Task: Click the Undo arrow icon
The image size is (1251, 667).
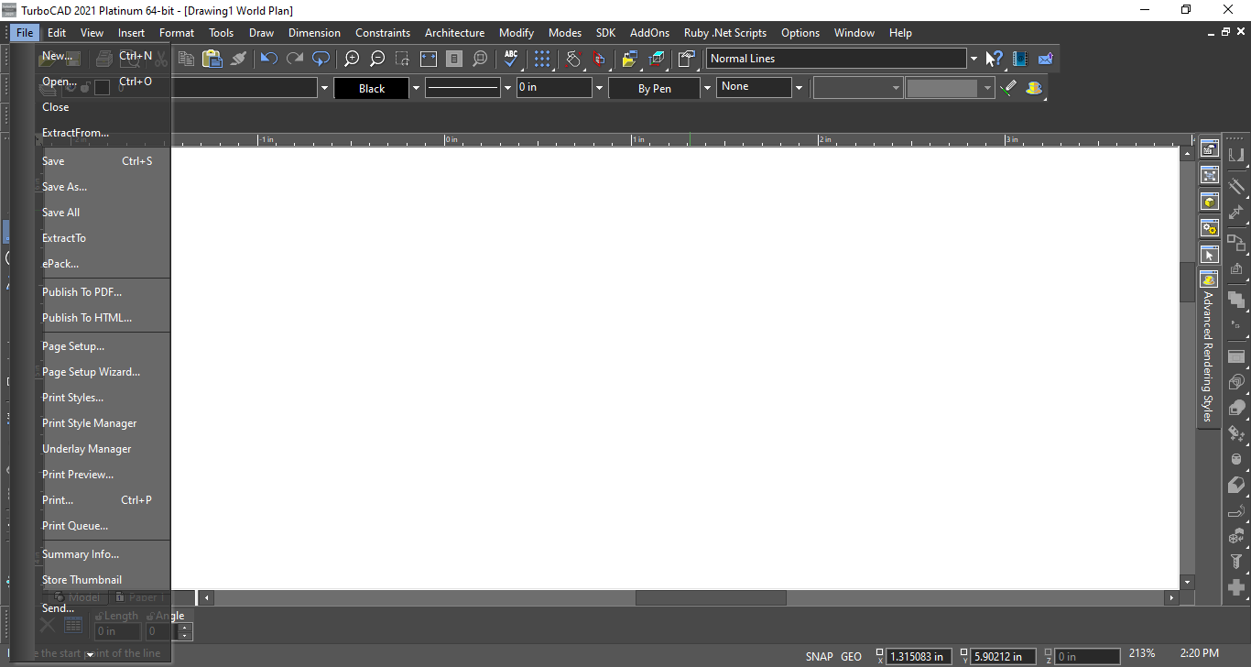Action: click(269, 59)
